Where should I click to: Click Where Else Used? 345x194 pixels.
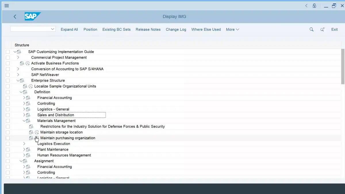tap(206, 29)
